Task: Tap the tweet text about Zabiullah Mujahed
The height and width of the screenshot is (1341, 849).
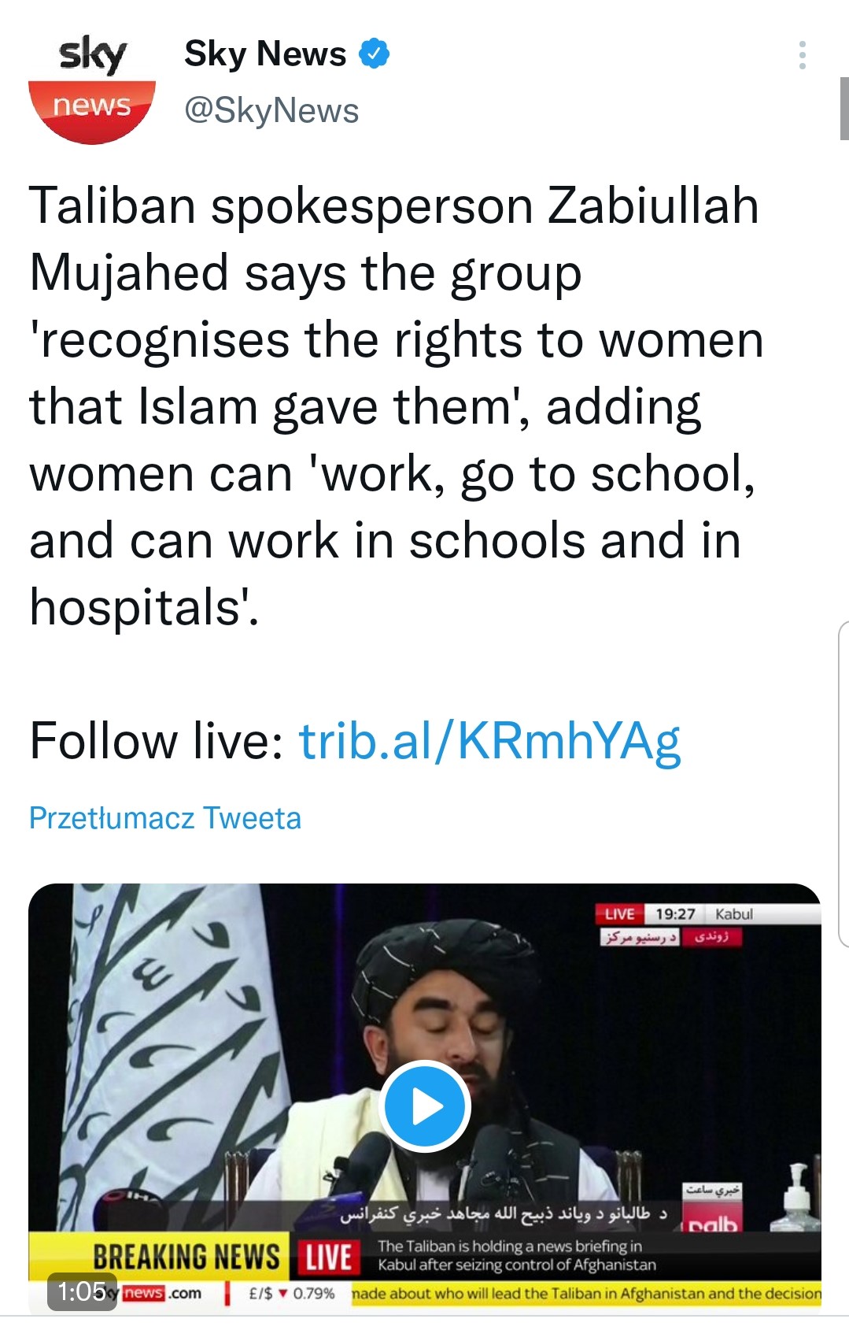Action: click(393, 406)
